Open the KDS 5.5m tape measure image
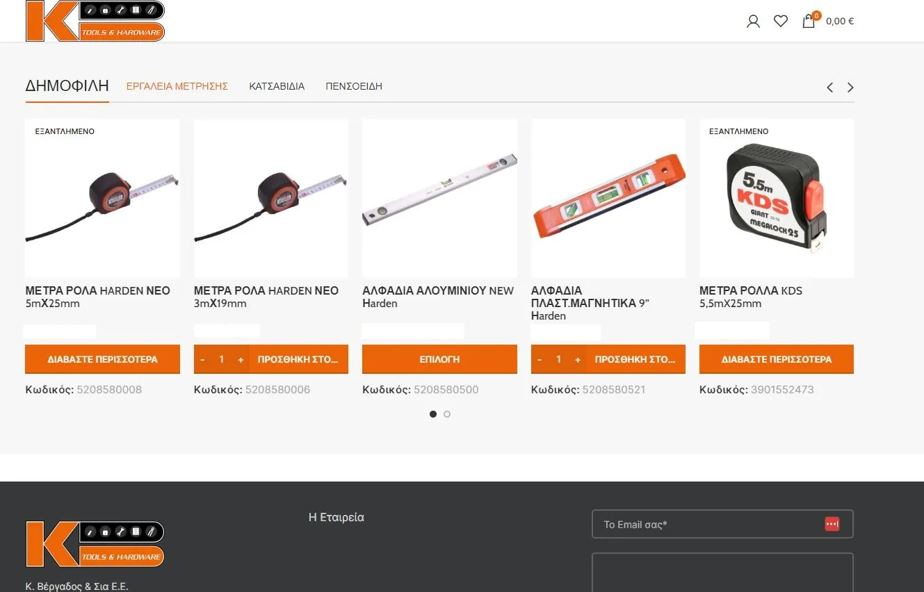The image size is (924, 592). tap(777, 198)
